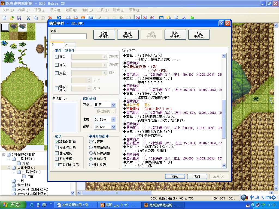This screenshot has width=279, height=209.
Task: Select the 并行处理 trigger radio button
Action: click(91, 165)
